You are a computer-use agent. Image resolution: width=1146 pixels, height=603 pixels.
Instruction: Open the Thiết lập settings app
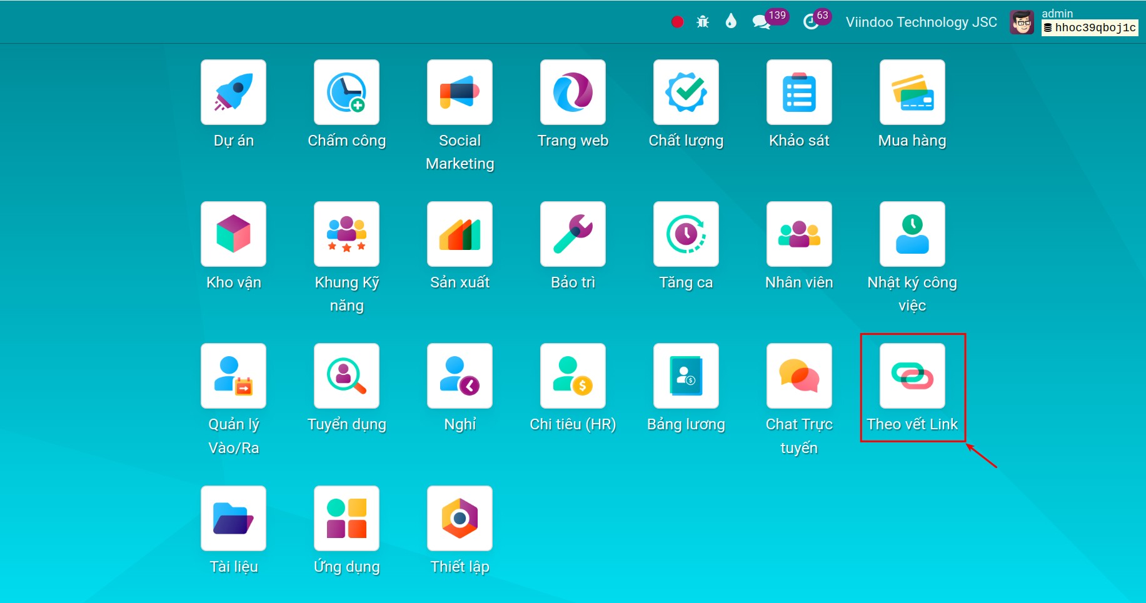point(460,519)
